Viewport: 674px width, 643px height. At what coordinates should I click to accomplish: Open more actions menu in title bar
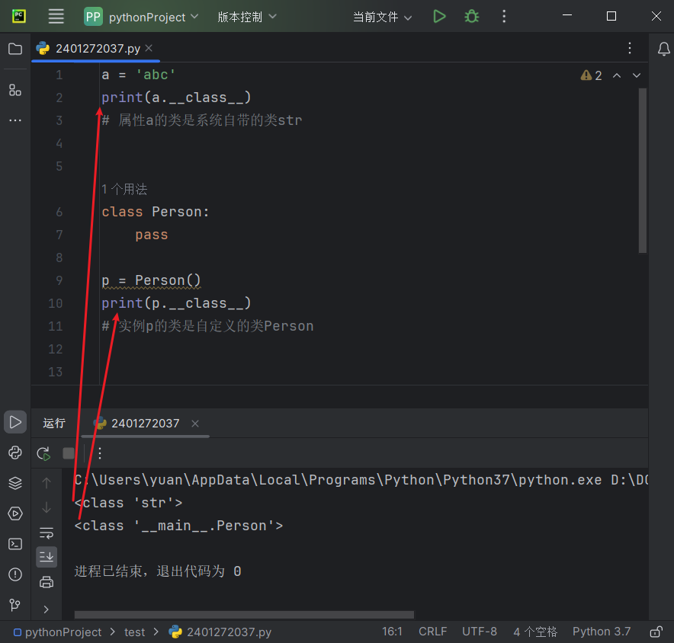(x=504, y=17)
